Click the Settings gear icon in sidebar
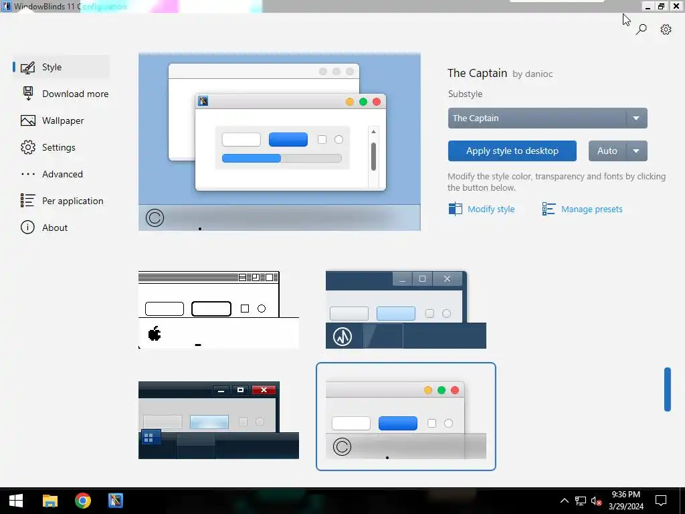 tap(28, 147)
